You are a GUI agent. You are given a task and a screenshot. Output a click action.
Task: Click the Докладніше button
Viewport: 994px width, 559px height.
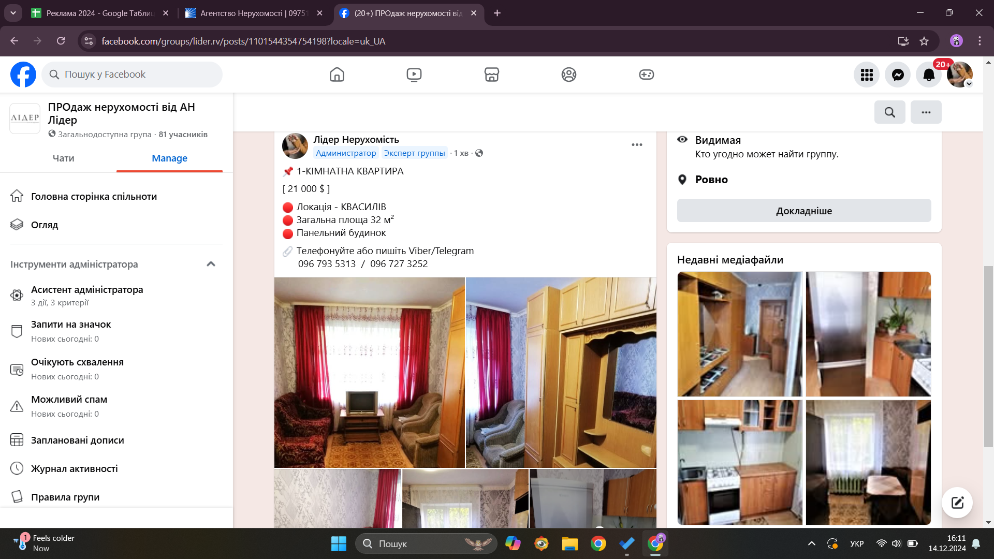tap(803, 211)
